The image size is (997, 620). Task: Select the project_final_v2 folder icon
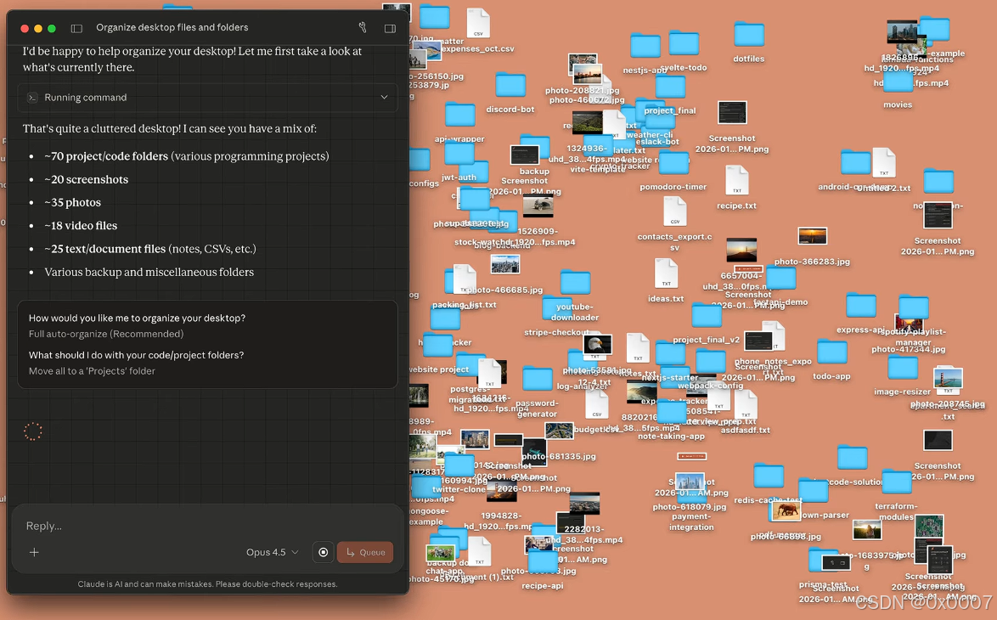click(x=707, y=315)
